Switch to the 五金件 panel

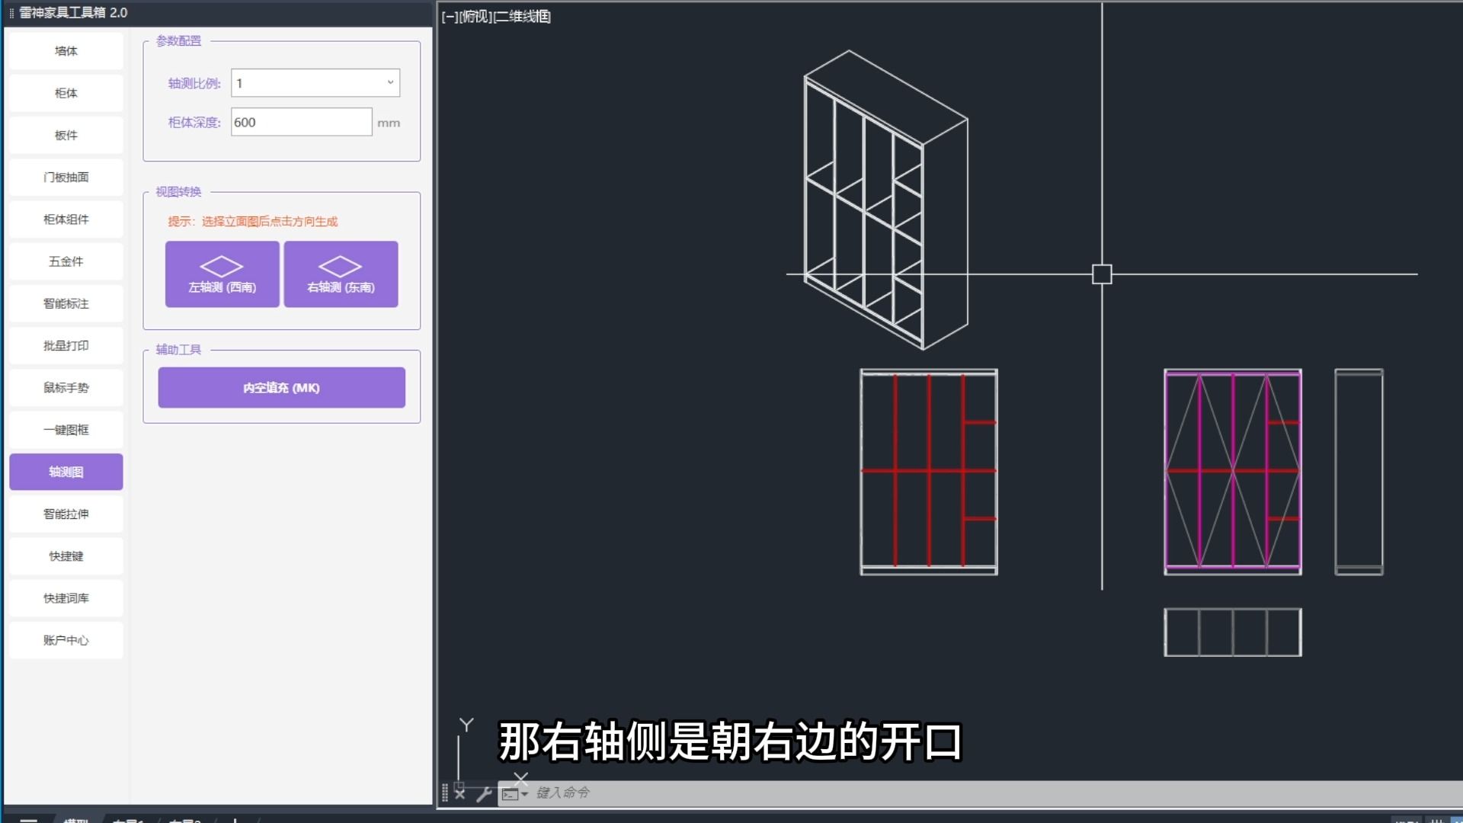66,261
